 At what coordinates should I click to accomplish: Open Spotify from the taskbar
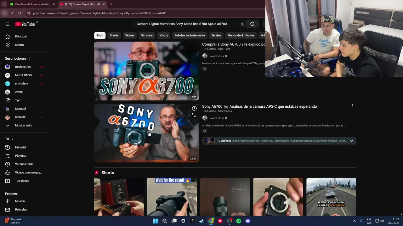pyautogui.click(x=239, y=221)
